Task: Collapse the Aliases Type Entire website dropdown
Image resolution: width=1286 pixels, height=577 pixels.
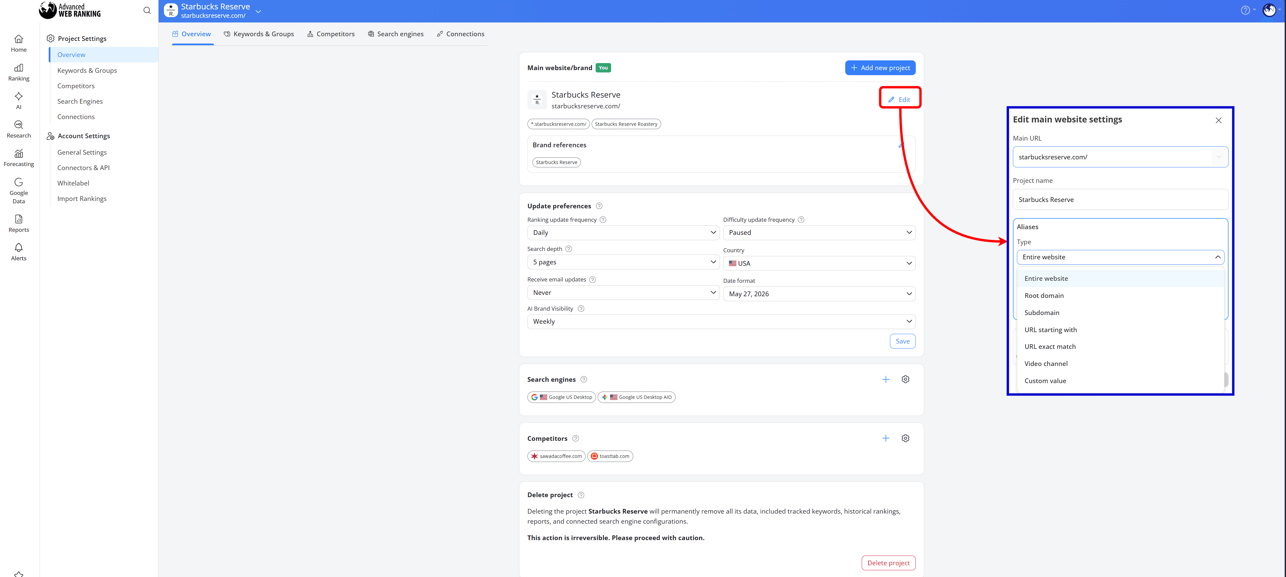Action: coord(1120,257)
